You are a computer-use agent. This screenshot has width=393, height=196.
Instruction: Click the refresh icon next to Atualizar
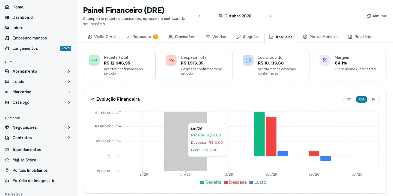coord(369,16)
